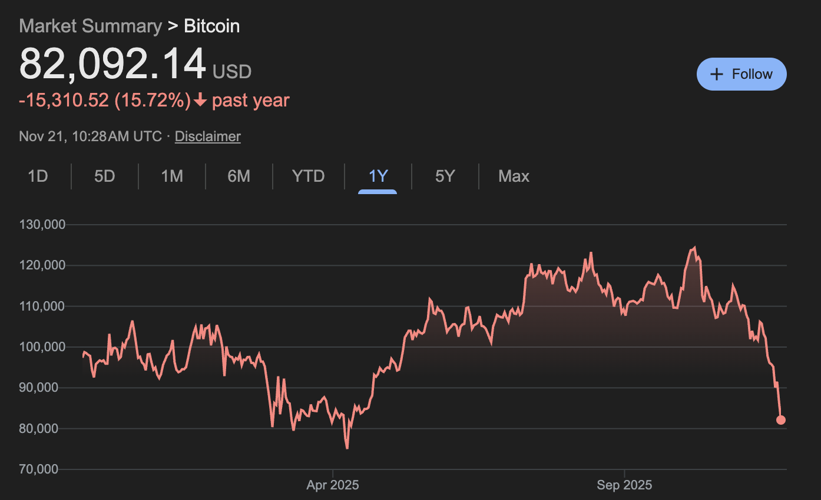Re-select the active 1Y range
The image size is (821, 500).
coord(377,176)
